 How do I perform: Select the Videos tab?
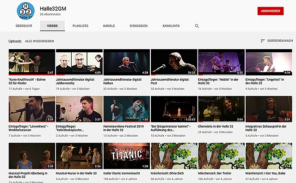coord(52,26)
